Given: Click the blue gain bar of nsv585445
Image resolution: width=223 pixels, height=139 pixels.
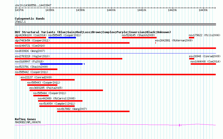Looking at the screenshot, I should [62, 38].
